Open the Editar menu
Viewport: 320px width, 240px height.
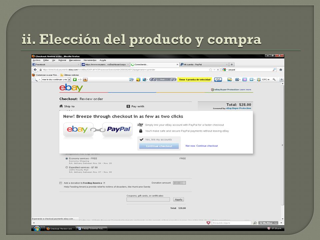(46, 60)
